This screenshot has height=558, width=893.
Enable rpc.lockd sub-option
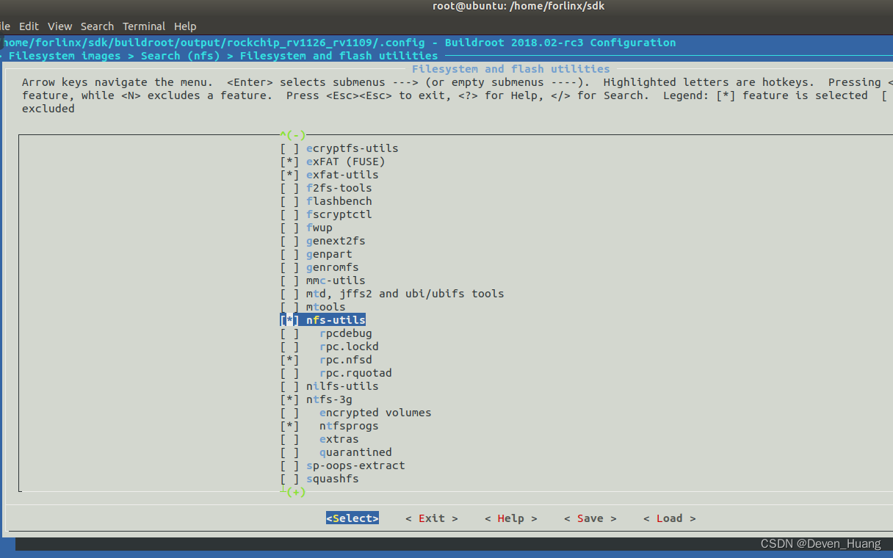[289, 347]
